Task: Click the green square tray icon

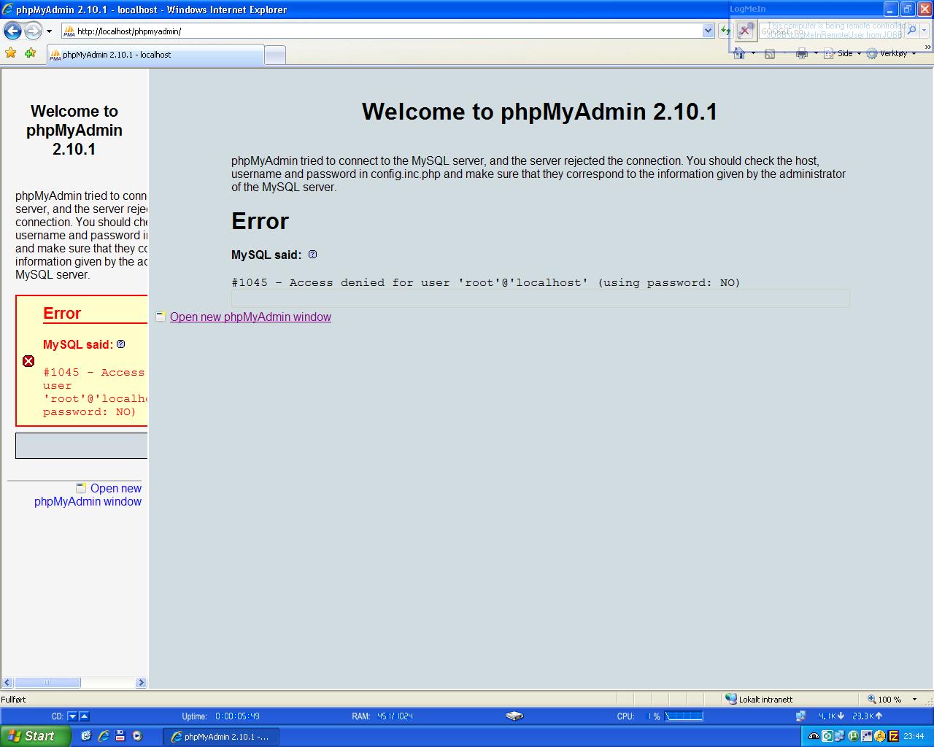Action: [x=827, y=736]
